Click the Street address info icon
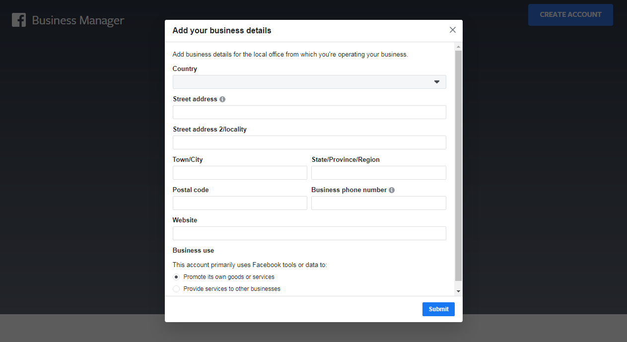The width and height of the screenshot is (627, 342). coord(222,99)
